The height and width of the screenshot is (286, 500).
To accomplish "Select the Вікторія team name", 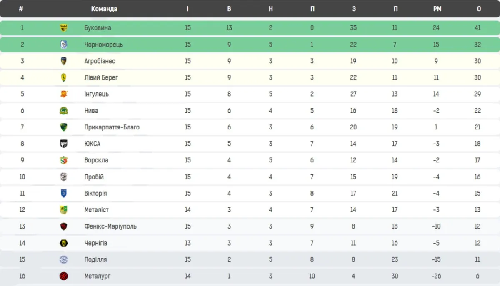I will click(x=95, y=194).
